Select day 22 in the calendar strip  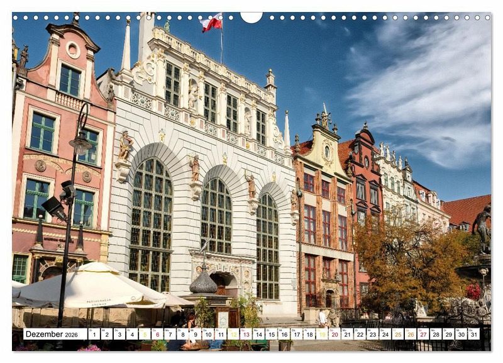coord(360,334)
